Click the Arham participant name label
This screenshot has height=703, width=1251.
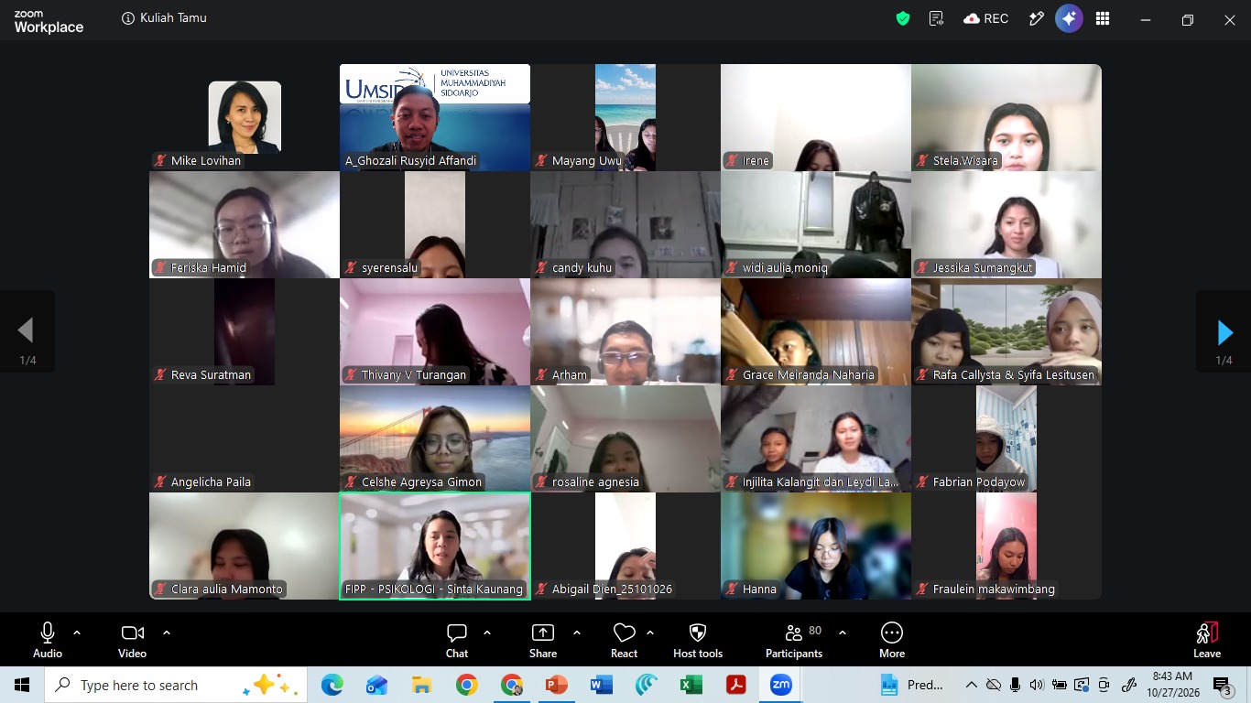570,375
